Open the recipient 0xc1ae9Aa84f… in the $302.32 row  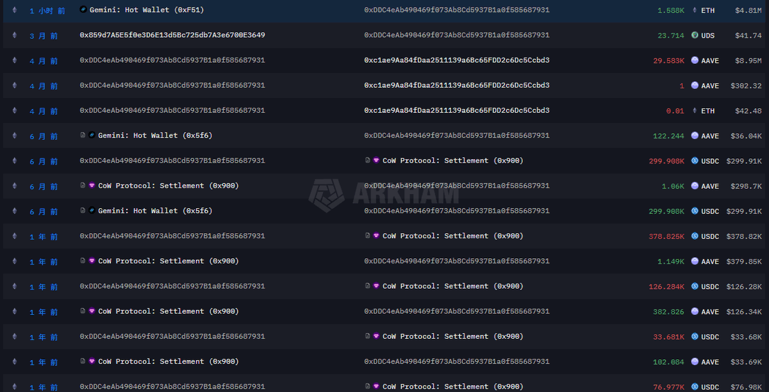point(457,85)
